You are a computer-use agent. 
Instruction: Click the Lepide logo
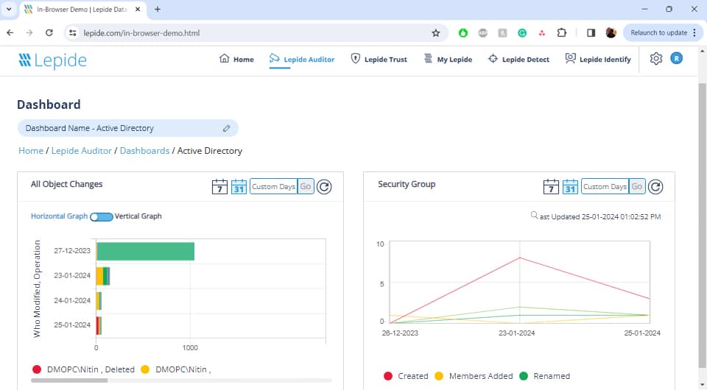[52, 60]
